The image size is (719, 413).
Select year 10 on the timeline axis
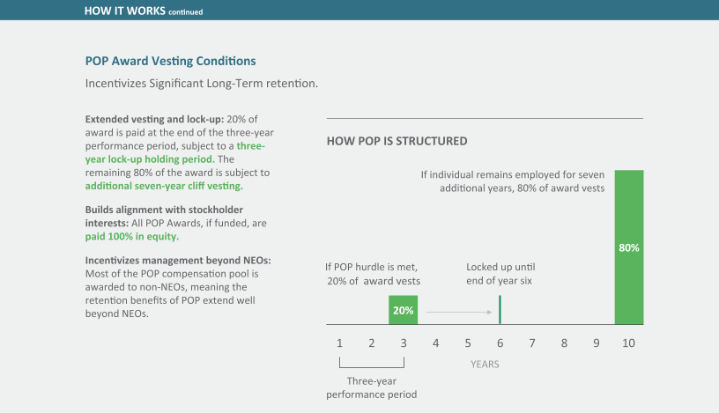pos(628,342)
